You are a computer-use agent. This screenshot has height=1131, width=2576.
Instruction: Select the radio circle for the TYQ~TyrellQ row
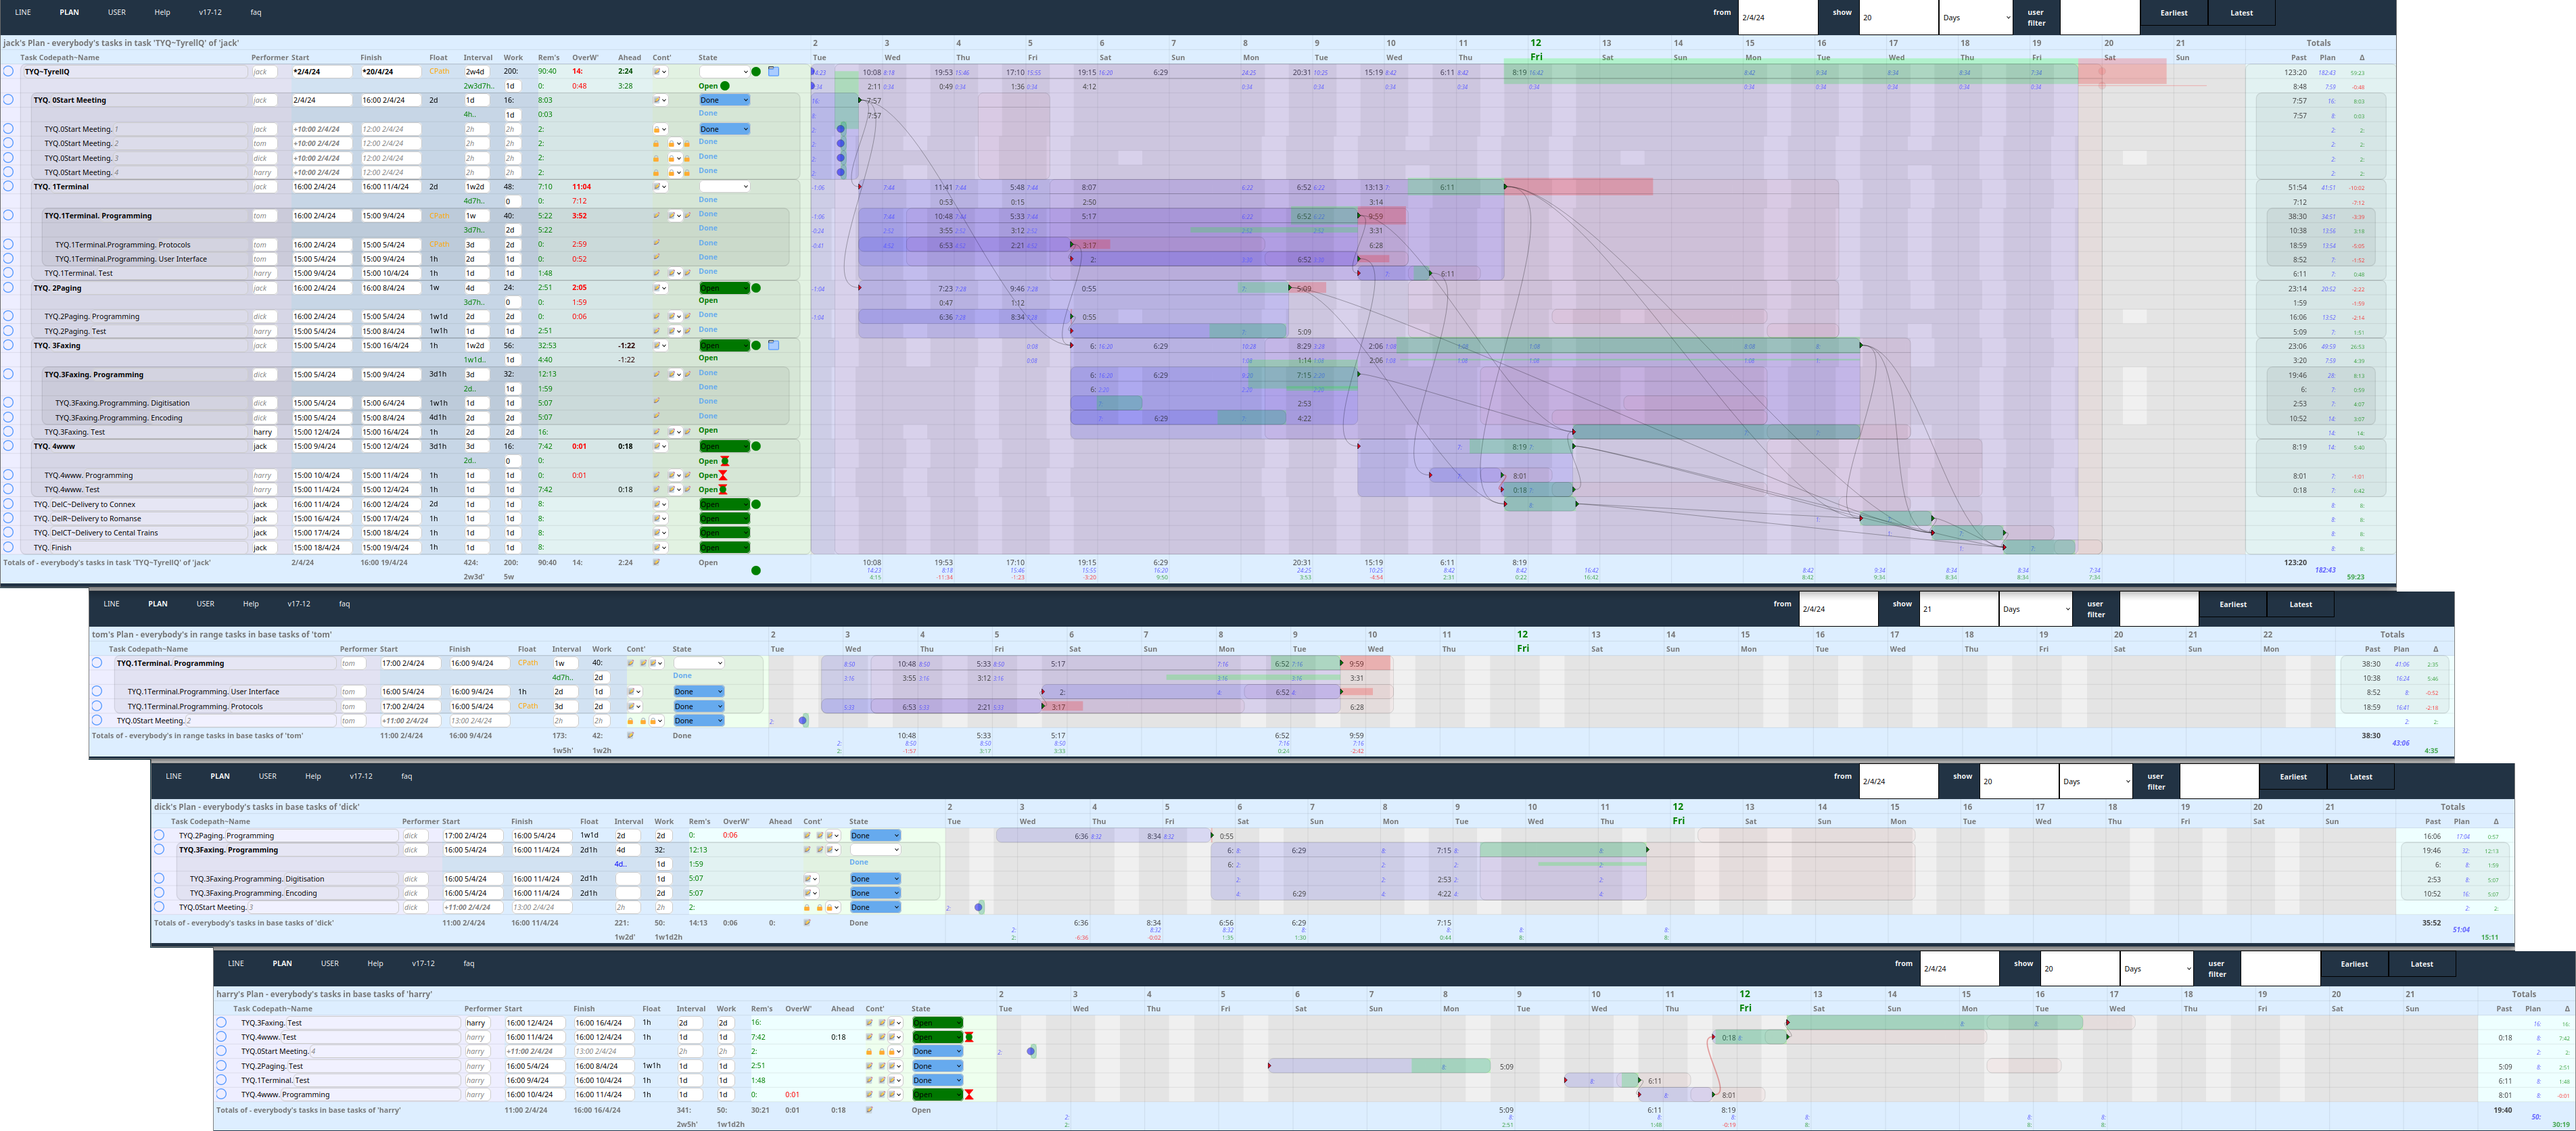coord(8,71)
